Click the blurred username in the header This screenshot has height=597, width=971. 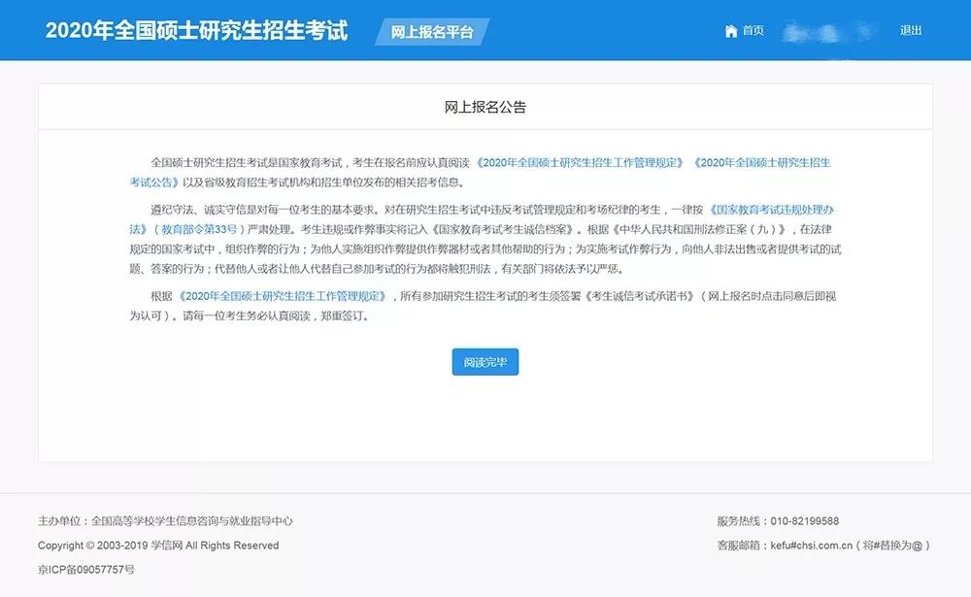[x=824, y=32]
